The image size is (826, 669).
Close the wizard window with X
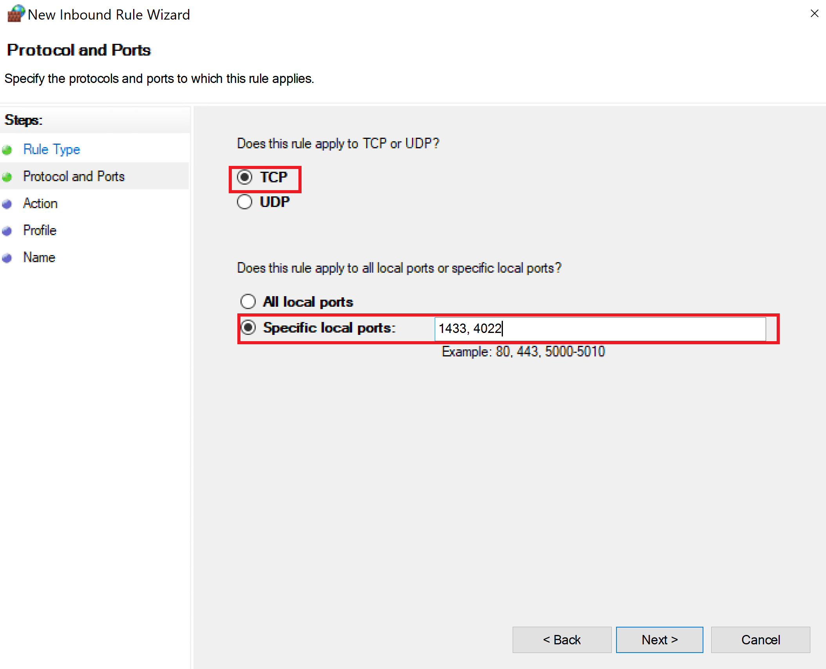[x=814, y=14]
